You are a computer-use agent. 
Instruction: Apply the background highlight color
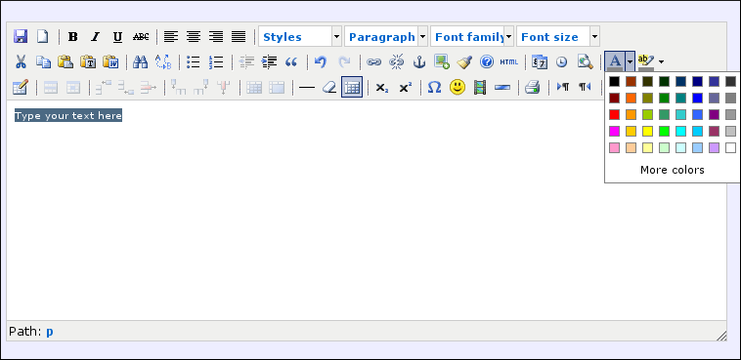click(x=646, y=61)
